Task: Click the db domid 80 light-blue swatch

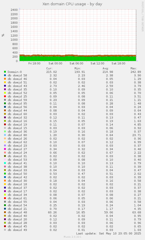Action: coord(5,135)
